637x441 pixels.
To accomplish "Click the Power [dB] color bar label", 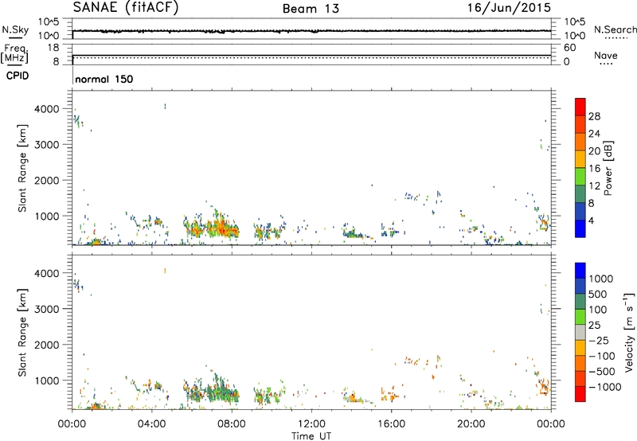I will [x=608, y=168].
